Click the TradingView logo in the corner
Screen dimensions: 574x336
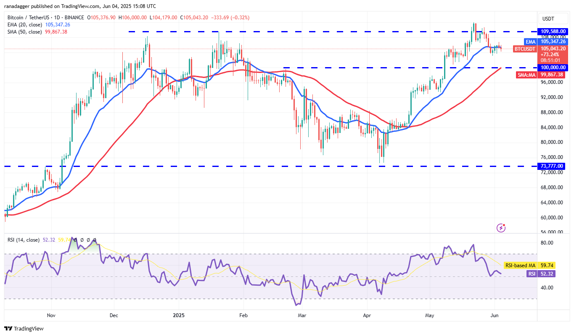point(24,328)
